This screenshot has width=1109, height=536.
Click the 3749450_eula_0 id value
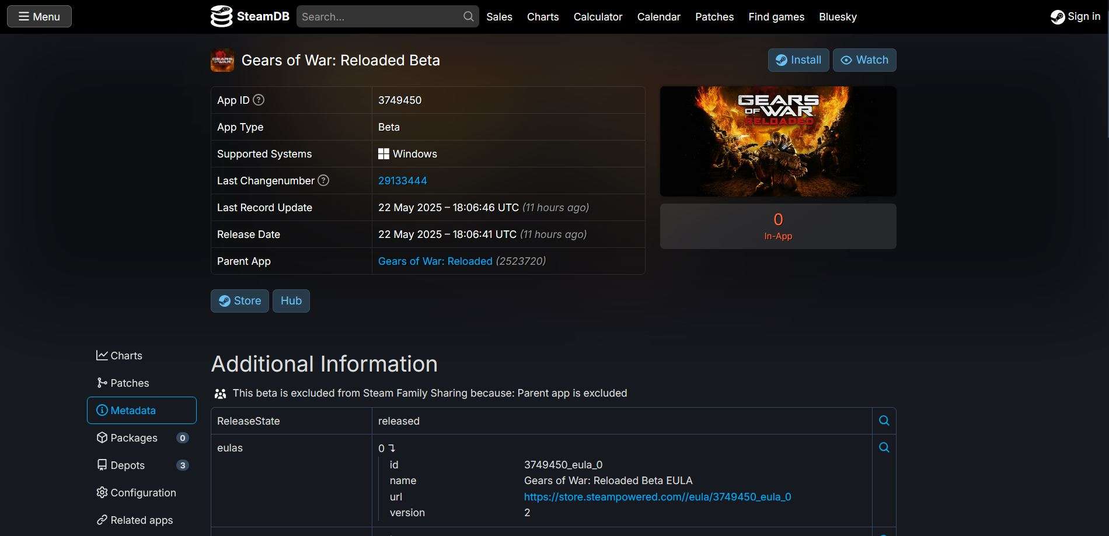pos(563,465)
